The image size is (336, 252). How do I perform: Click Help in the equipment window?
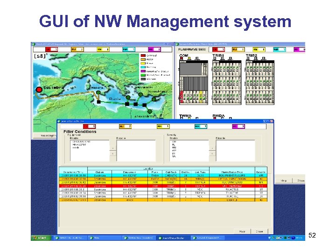tap(284, 181)
